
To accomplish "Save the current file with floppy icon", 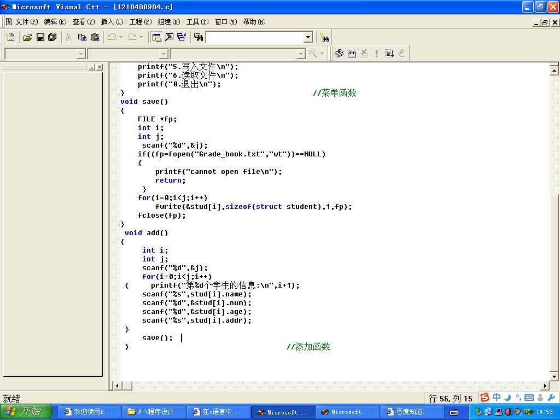I will [40, 37].
